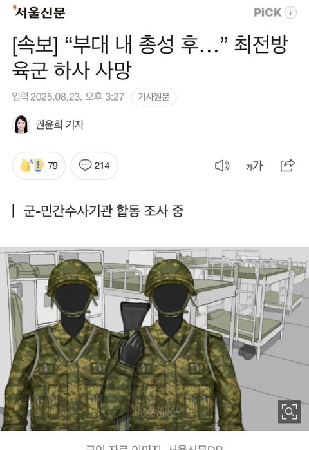Open the soldiers illustration image
Viewport: 309px width, 450px height.
154,338
